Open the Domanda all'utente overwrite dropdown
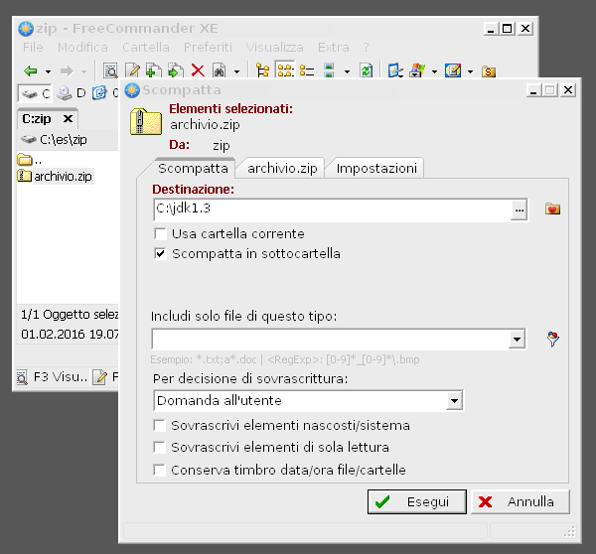This screenshot has width=596, height=554. click(454, 400)
